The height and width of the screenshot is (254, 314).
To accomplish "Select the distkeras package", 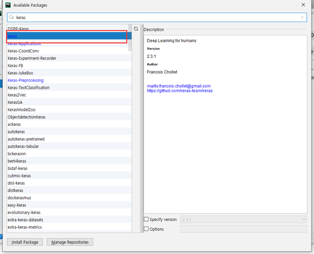I will point(69,190).
